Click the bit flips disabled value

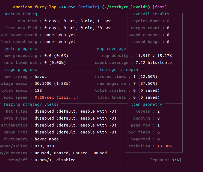76,111
